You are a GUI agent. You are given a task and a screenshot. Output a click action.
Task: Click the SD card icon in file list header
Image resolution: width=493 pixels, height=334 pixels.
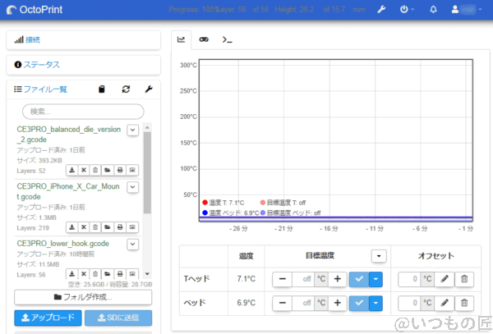click(x=102, y=89)
